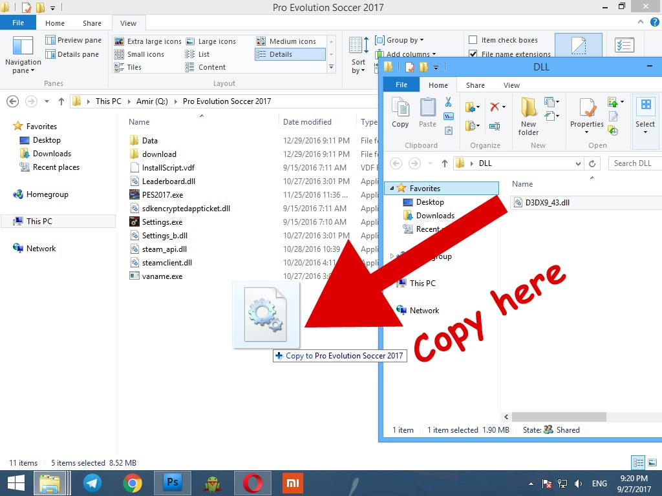
Task: Open View tab in DLL window
Action: tap(512, 85)
